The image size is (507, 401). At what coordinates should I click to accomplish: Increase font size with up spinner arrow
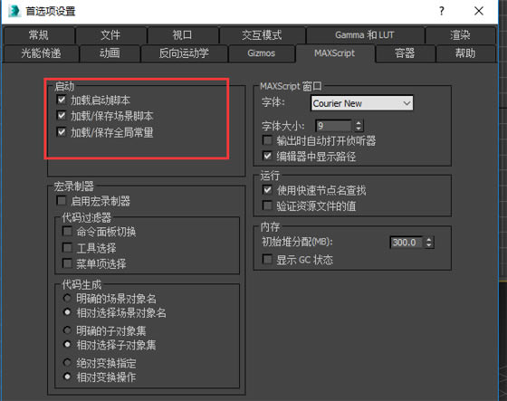point(359,123)
